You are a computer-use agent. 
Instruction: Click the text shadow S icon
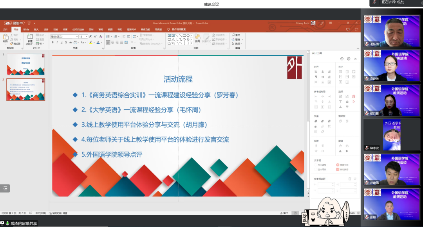click(66, 43)
